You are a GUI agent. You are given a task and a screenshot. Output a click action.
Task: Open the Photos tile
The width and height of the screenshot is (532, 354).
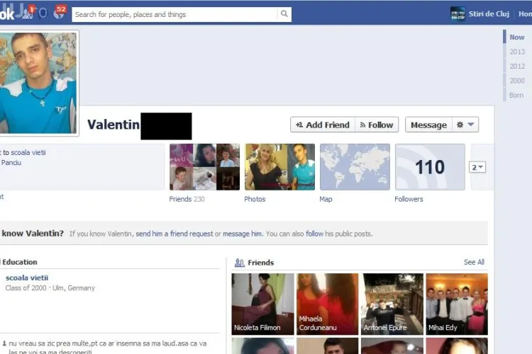(x=279, y=167)
